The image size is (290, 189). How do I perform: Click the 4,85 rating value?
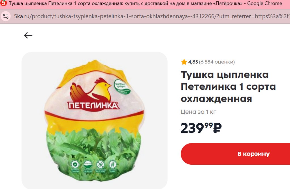pyautogui.click(x=193, y=62)
